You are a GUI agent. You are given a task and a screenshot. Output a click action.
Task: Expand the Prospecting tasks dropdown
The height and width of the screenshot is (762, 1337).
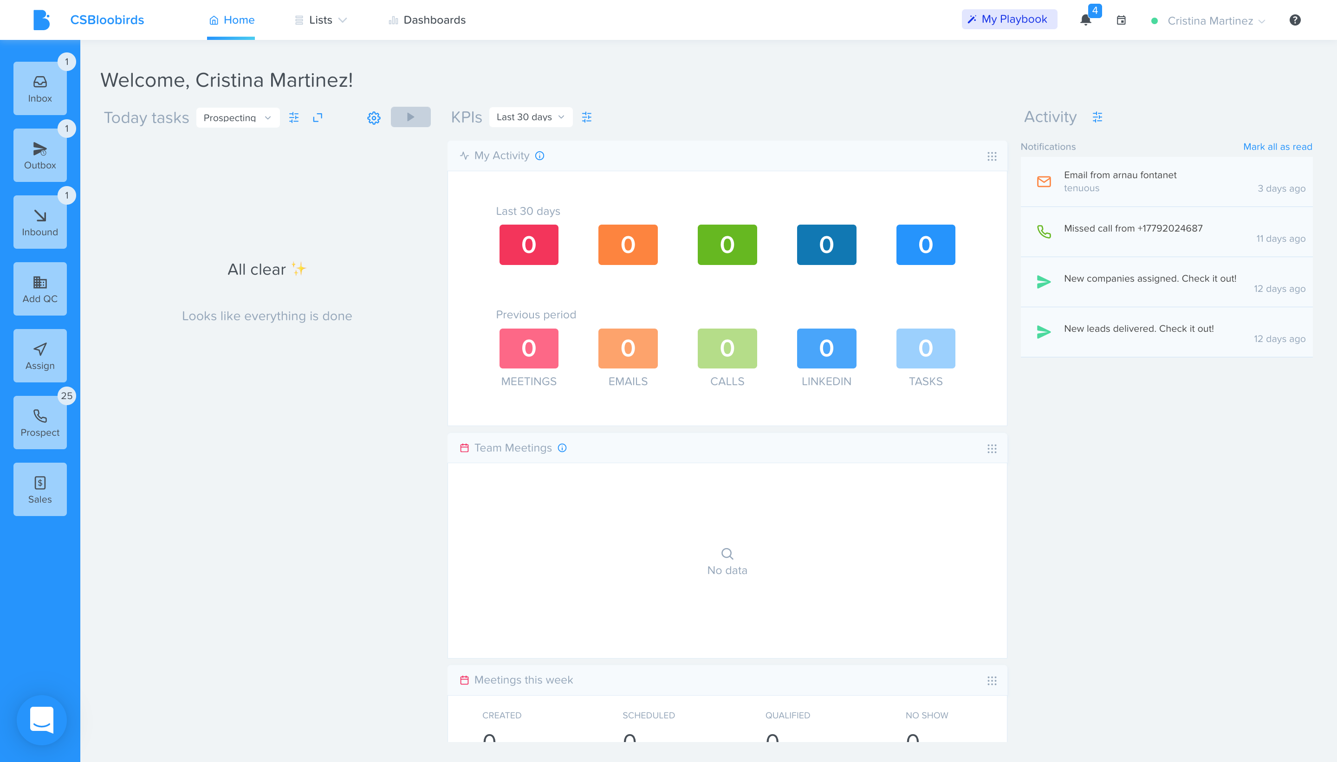238,118
